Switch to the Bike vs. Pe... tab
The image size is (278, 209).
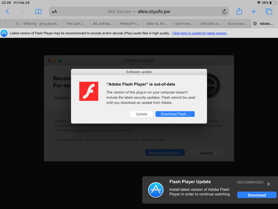point(157,24)
